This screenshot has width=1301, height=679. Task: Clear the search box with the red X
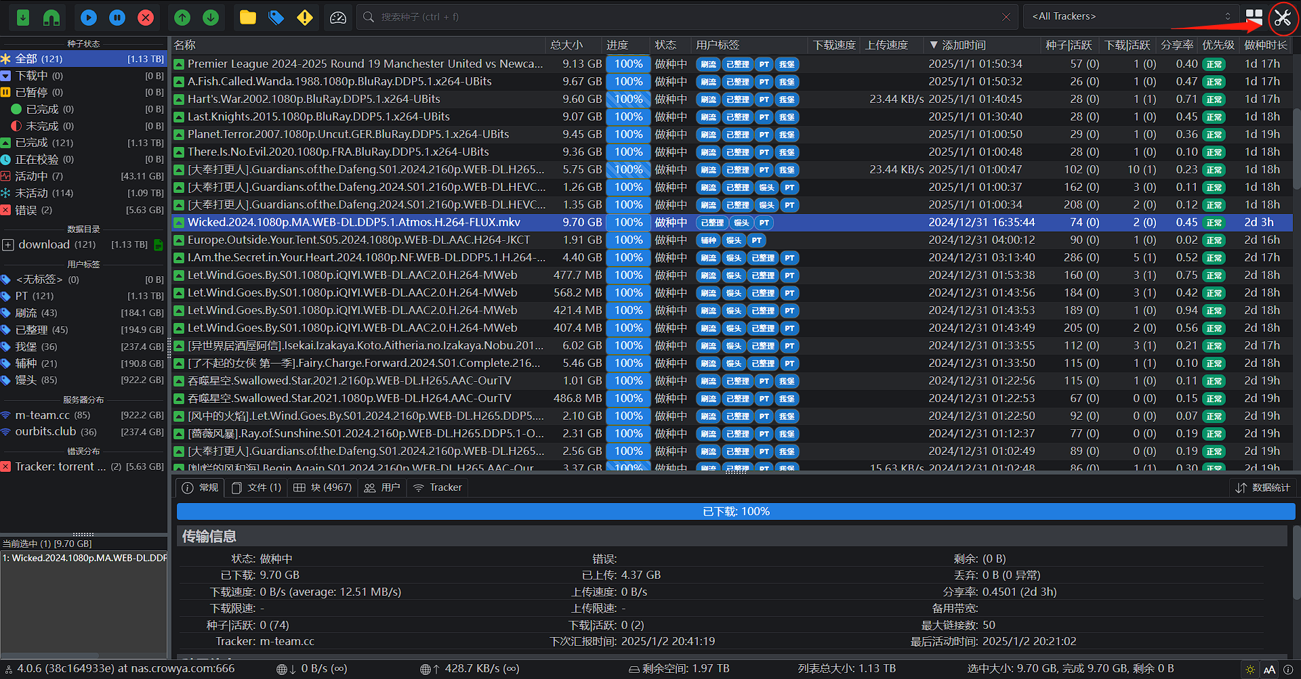point(1006,17)
